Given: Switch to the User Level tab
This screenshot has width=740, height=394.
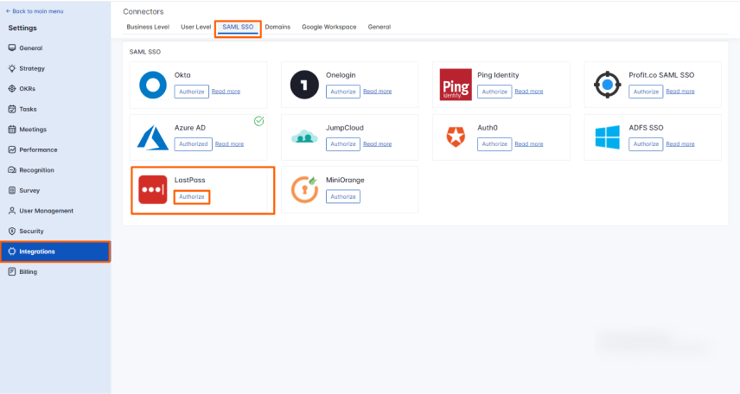Looking at the screenshot, I should pyautogui.click(x=196, y=27).
